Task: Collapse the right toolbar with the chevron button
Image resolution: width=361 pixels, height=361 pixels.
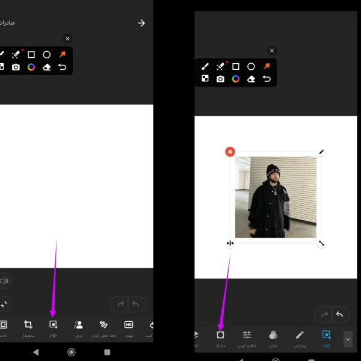Action: [348, 339]
